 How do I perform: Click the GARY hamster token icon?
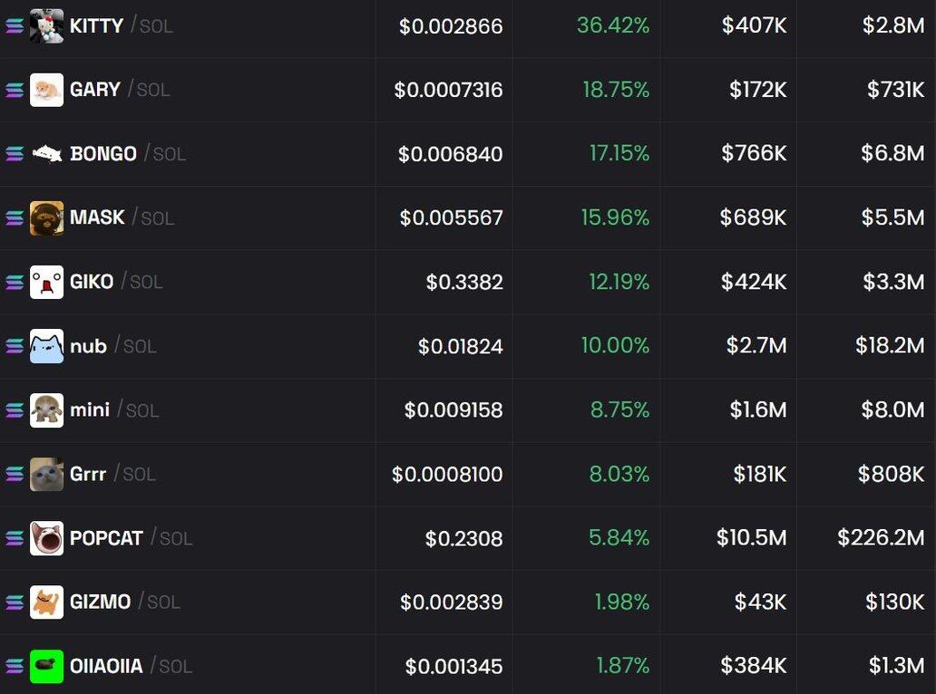[x=46, y=90]
